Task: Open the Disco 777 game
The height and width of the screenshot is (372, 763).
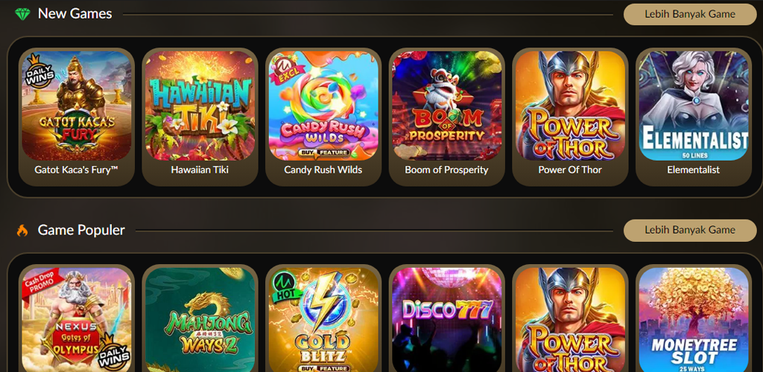Action: [x=447, y=320]
